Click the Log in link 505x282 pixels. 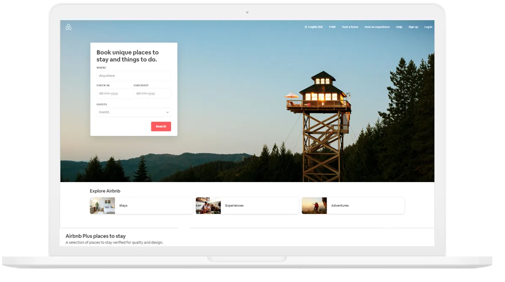coord(428,27)
